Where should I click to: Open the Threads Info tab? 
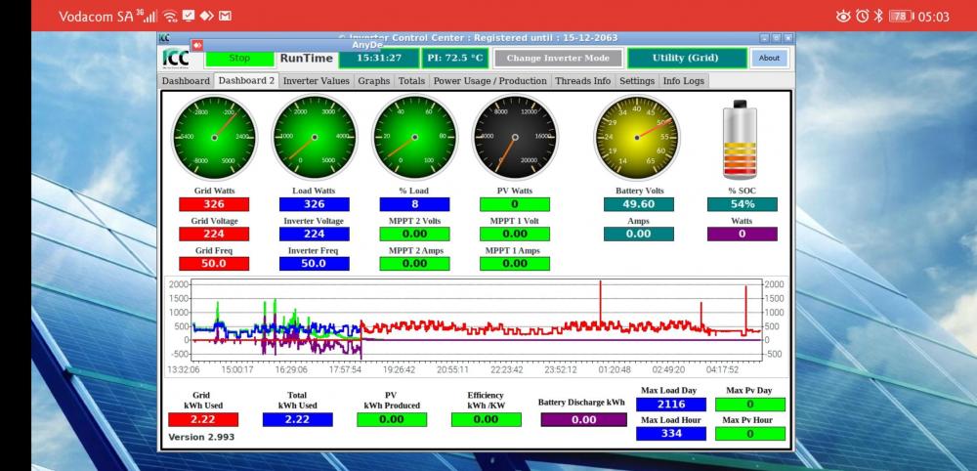click(x=582, y=81)
